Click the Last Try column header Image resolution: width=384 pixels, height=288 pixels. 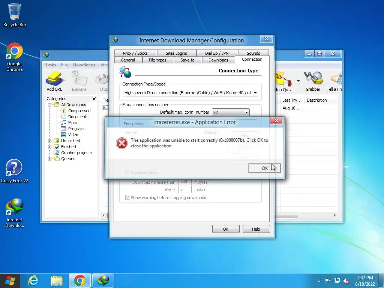(x=292, y=100)
